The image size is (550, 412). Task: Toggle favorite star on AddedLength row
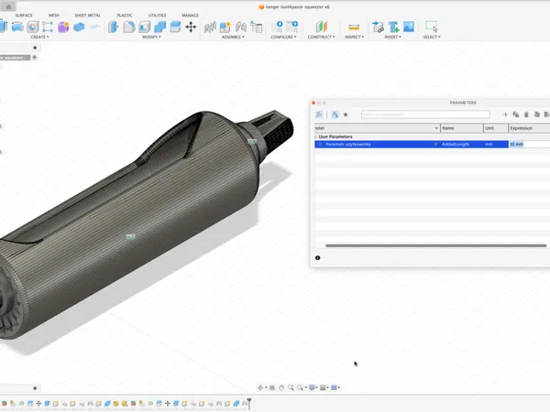[320, 145]
